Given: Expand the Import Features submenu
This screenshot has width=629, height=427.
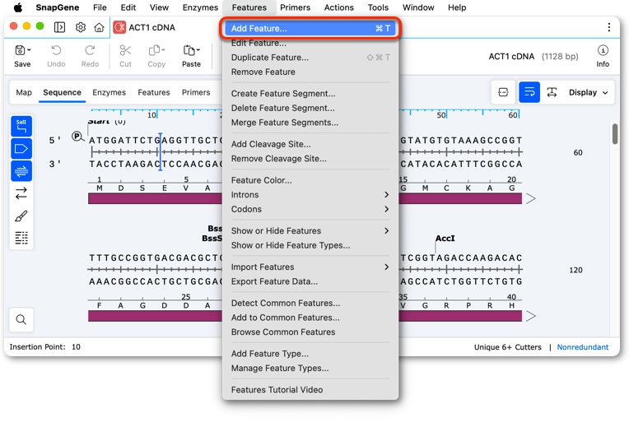Looking at the screenshot, I should click(x=310, y=267).
